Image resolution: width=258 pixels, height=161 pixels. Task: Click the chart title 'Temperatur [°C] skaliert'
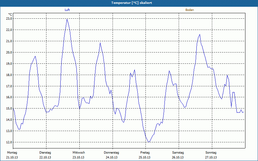[x=132, y=3]
